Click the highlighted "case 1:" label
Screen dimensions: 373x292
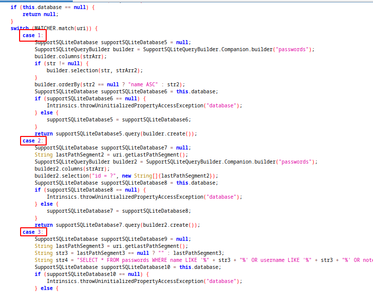[x=33, y=36]
